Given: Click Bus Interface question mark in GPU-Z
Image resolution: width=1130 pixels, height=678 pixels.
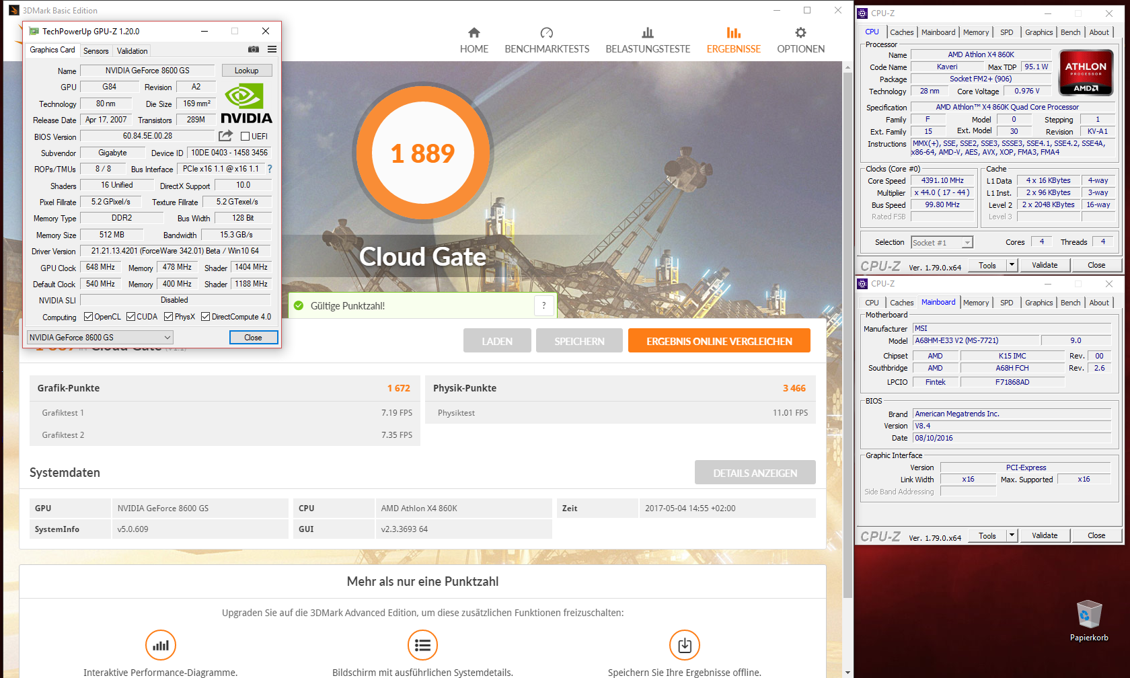Looking at the screenshot, I should pyautogui.click(x=270, y=169).
